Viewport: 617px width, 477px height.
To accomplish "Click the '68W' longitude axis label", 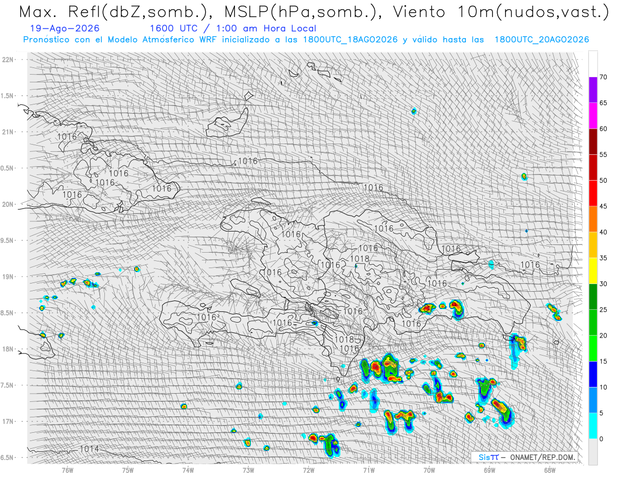I will (550, 469).
